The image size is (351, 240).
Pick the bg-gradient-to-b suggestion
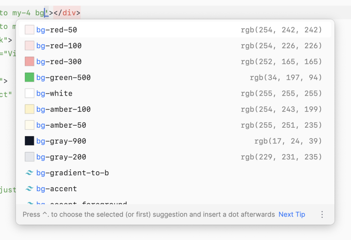[x=72, y=173]
